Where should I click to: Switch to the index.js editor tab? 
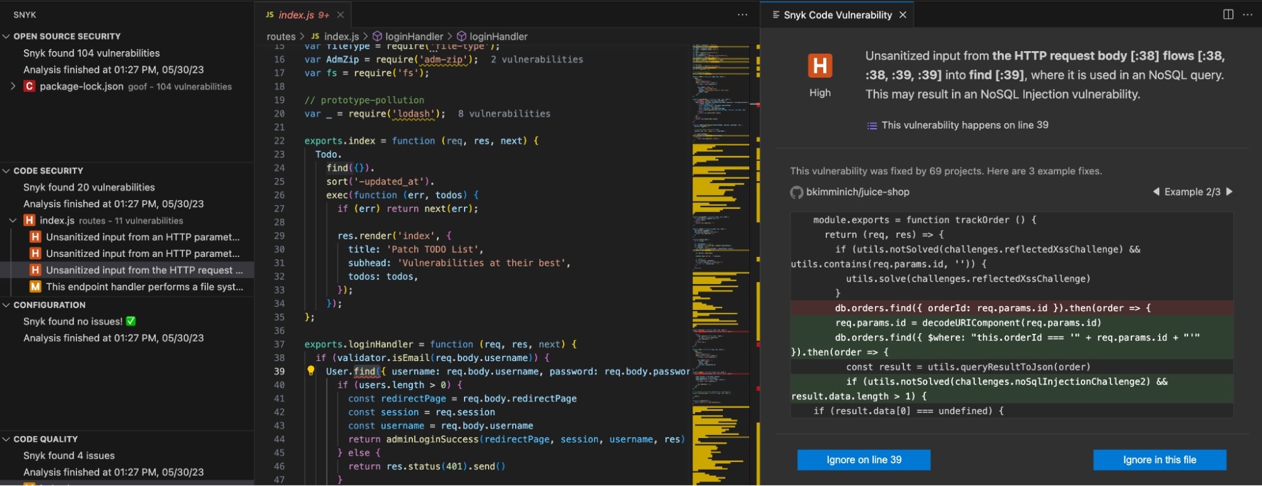point(303,15)
